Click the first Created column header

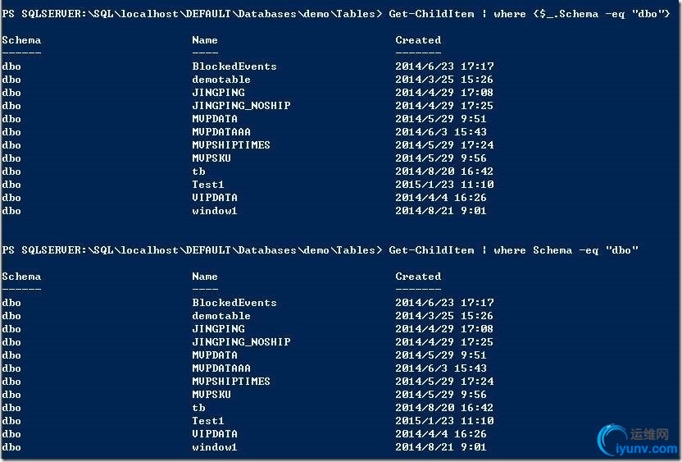click(418, 40)
